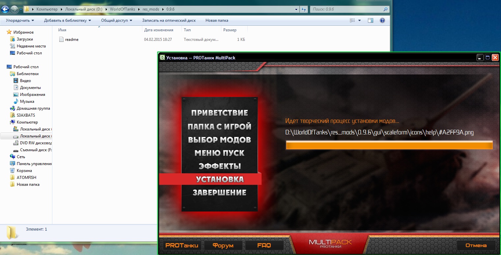Click the res_mods breadcrumb segment
The image size is (501, 255).
pos(151,9)
